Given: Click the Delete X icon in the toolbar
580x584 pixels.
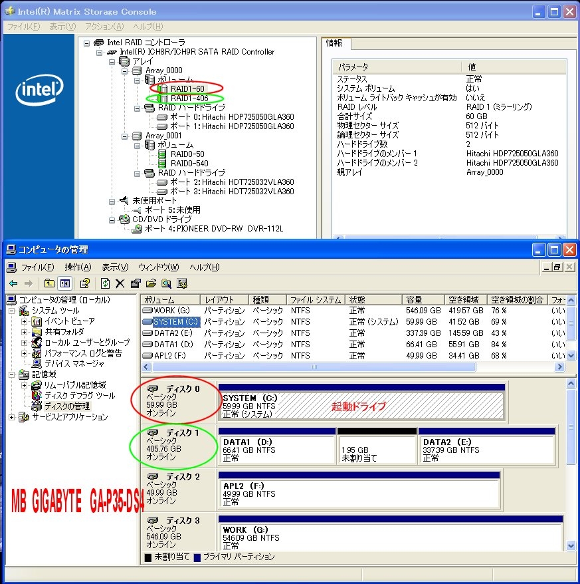Looking at the screenshot, I should click(x=120, y=283).
